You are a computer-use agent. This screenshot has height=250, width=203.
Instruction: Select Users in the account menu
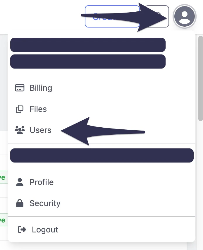(40, 130)
